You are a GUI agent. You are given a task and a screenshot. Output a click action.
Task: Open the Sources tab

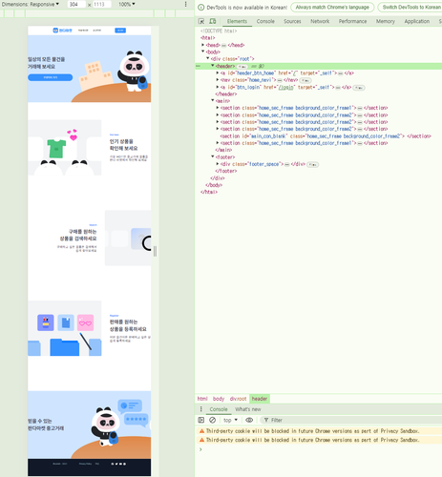(x=292, y=21)
